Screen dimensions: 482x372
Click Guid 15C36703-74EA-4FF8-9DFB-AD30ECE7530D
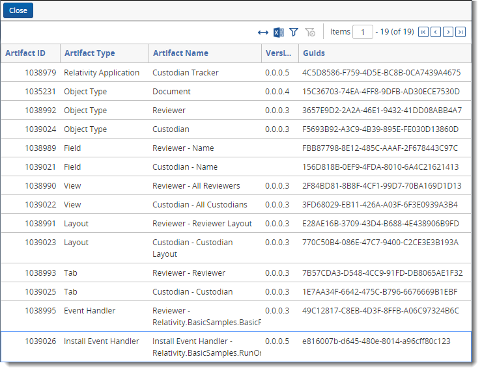pyautogui.click(x=381, y=92)
